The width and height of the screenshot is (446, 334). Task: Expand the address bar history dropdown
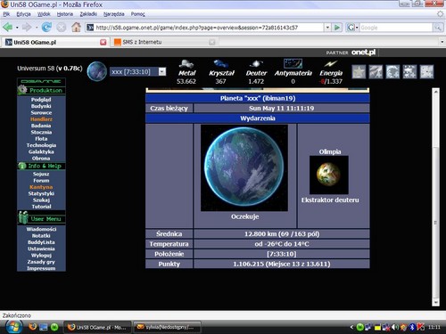[327, 28]
